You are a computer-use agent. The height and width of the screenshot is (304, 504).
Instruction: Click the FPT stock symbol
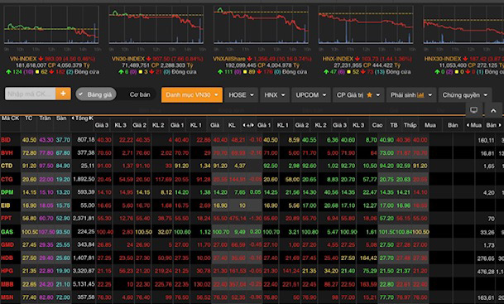click(7, 219)
